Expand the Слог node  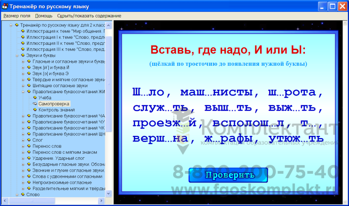(x=23, y=140)
